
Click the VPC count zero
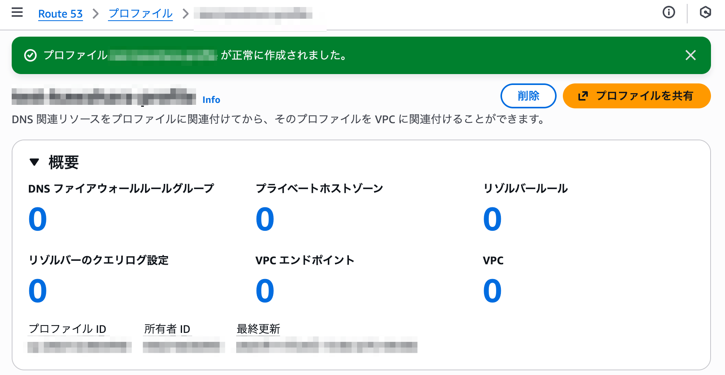[492, 291]
